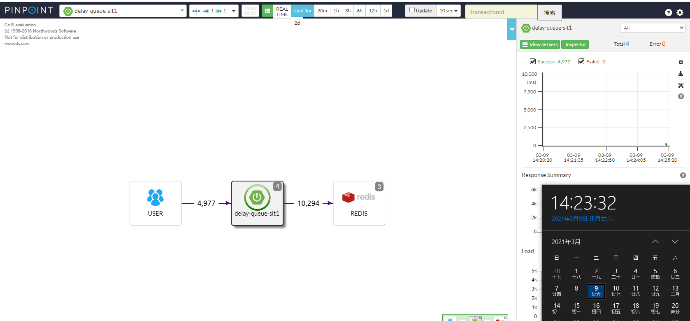Screen dimensions: 690x321
Task: Open the All agent filter dropdown
Action: pyautogui.click(x=653, y=28)
